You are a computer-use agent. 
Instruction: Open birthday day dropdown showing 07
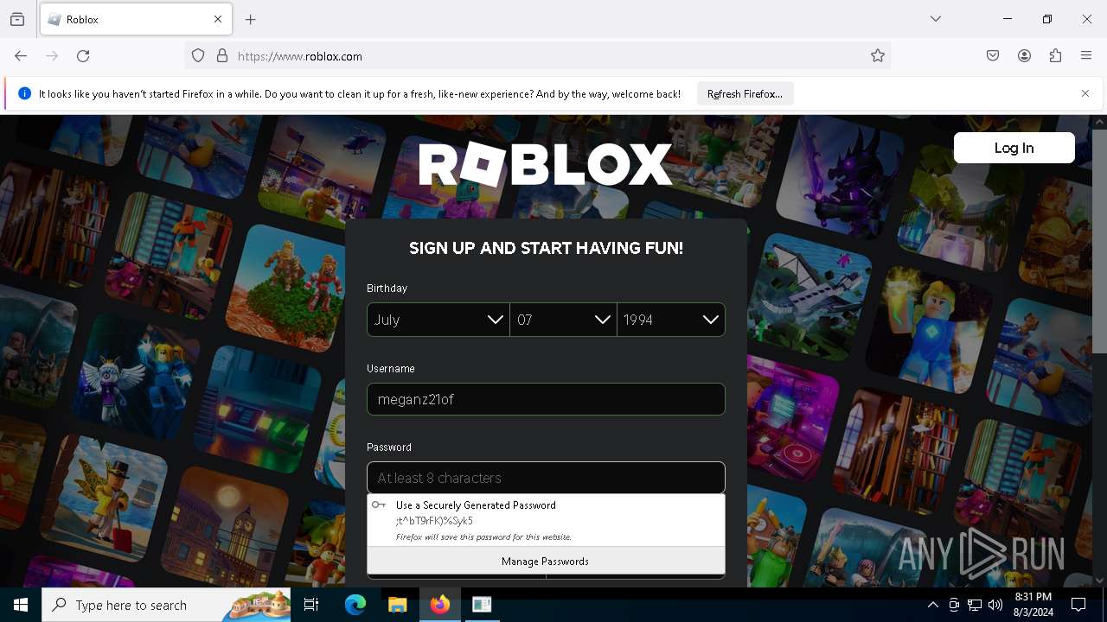point(563,320)
